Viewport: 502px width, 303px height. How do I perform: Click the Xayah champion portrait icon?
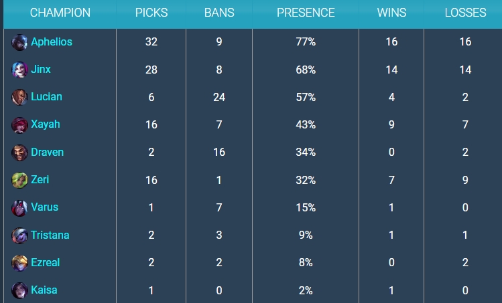(19, 124)
